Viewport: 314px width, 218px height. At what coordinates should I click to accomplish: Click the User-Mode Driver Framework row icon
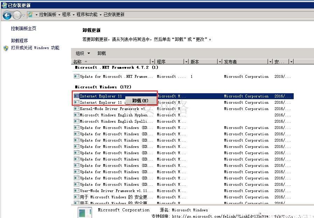click(76, 191)
